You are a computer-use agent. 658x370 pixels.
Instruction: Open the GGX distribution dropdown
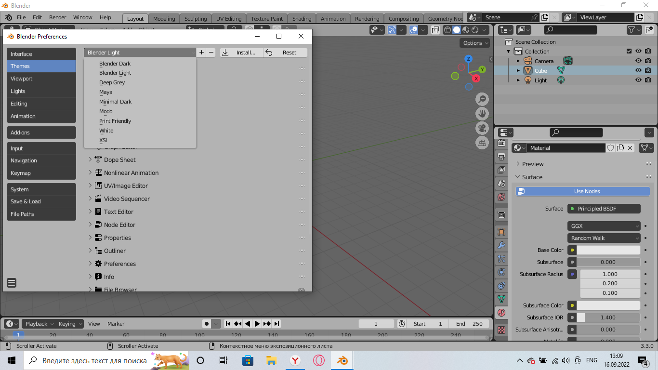coord(604,226)
